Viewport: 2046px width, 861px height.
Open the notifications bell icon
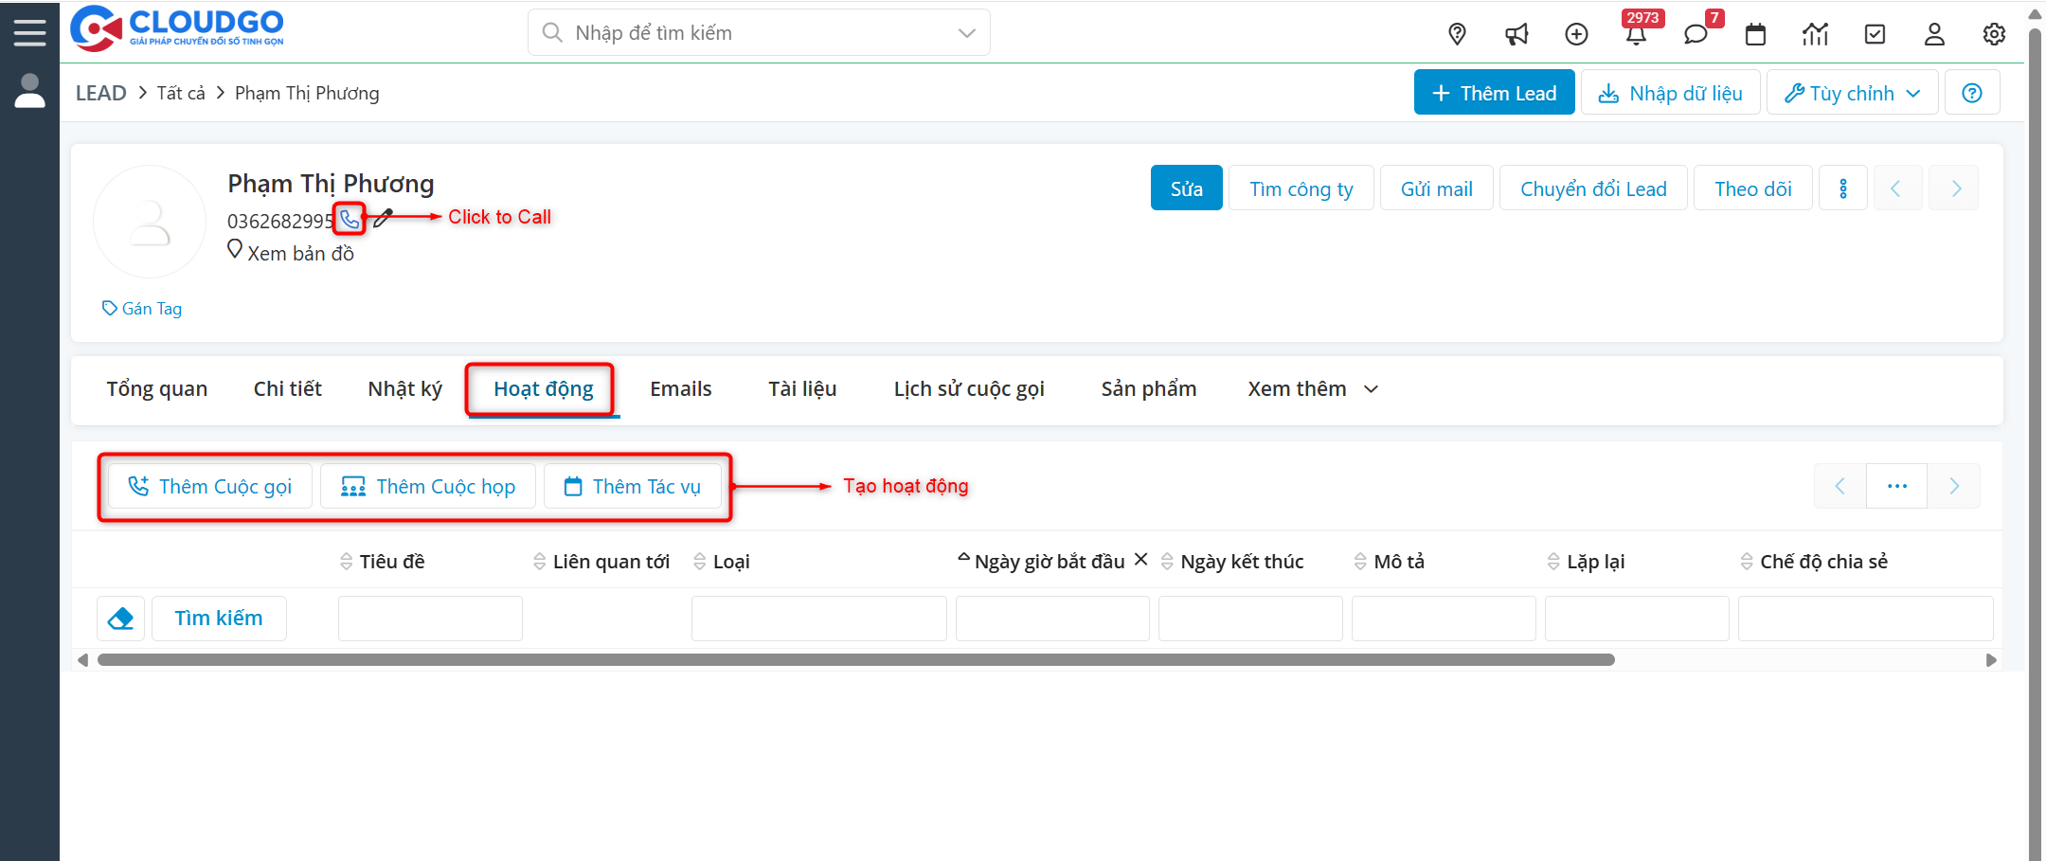coord(1636,33)
